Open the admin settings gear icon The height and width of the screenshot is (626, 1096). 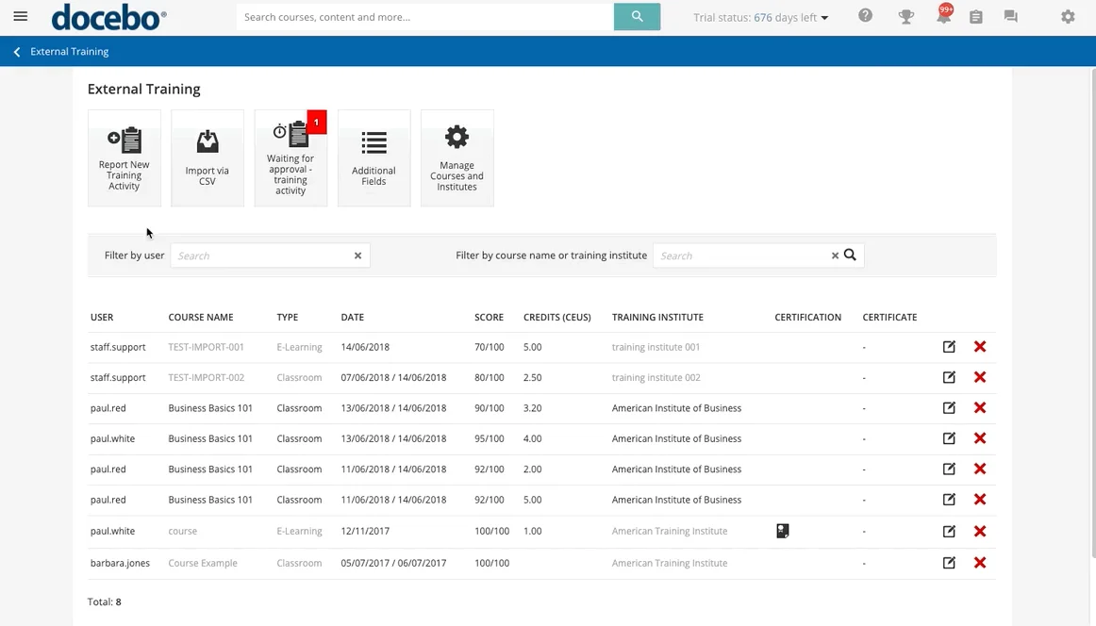coord(1068,17)
